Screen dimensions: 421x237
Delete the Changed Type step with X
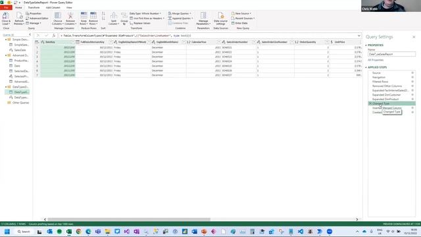(370, 103)
